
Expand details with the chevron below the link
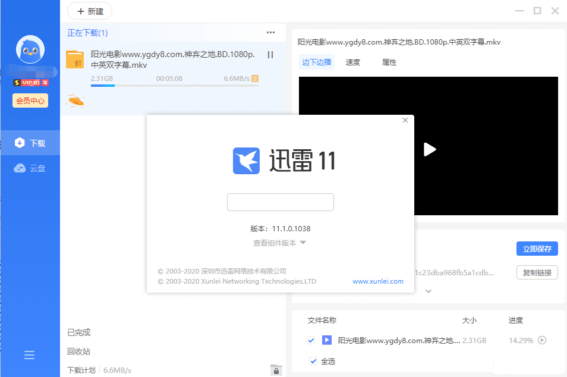point(429,291)
